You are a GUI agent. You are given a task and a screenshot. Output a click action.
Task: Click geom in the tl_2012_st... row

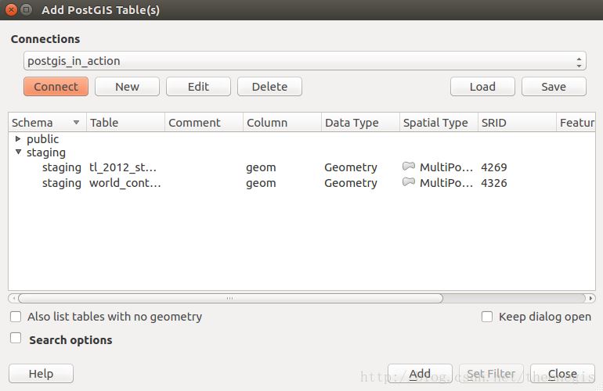(261, 168)
